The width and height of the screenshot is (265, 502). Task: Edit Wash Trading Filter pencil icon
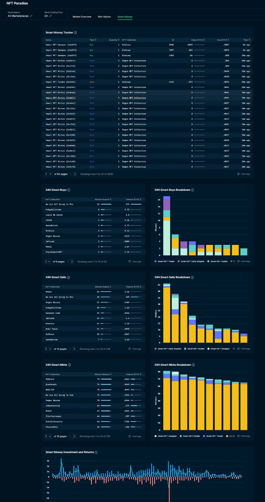[51, 16]
